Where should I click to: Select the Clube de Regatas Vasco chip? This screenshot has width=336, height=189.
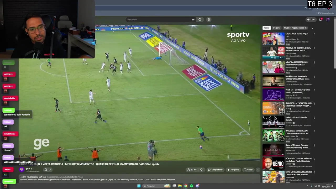coord(296,28)
